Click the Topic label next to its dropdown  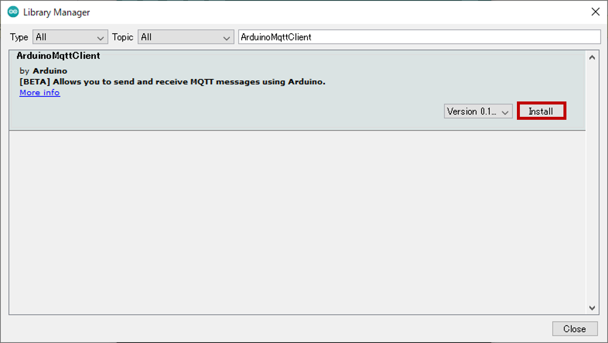pos(122,37)
